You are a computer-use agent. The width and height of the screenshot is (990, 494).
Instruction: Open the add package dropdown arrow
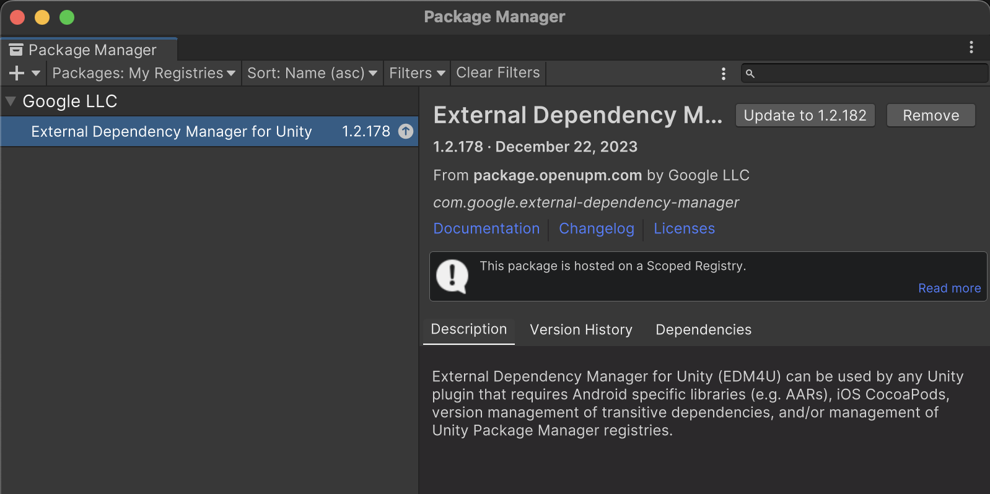coord(36,73)
